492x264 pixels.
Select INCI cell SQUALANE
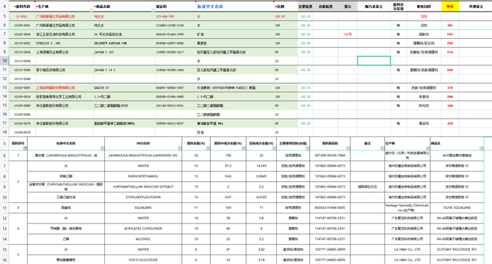click(143, 208)
